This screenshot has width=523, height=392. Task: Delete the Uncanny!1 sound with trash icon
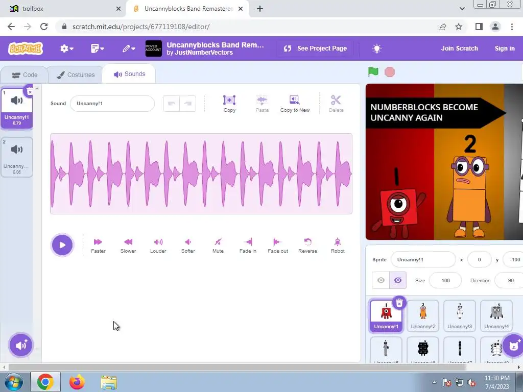30,91
